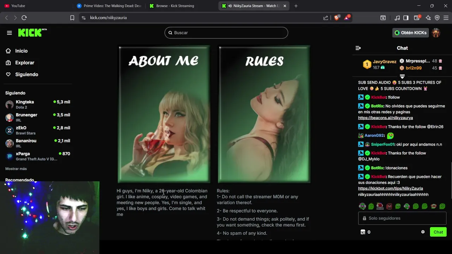452x254 pixels.
Task: Open Brunenger's IRL channel
Action: (38, 117)
